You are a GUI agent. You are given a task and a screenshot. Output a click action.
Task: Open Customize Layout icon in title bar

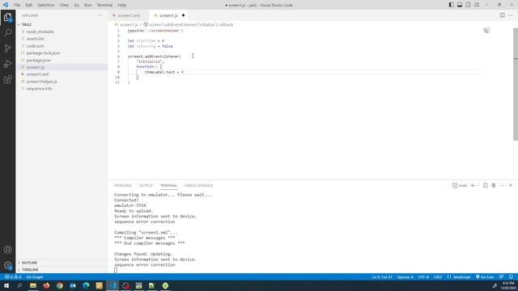[477, 5]
